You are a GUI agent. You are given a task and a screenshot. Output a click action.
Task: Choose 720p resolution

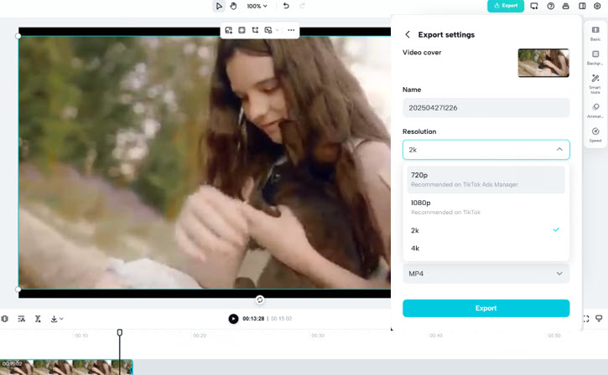pos(486,180)
